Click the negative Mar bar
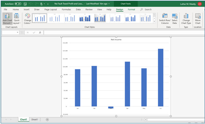205x124 pixels. click(111, 107)
